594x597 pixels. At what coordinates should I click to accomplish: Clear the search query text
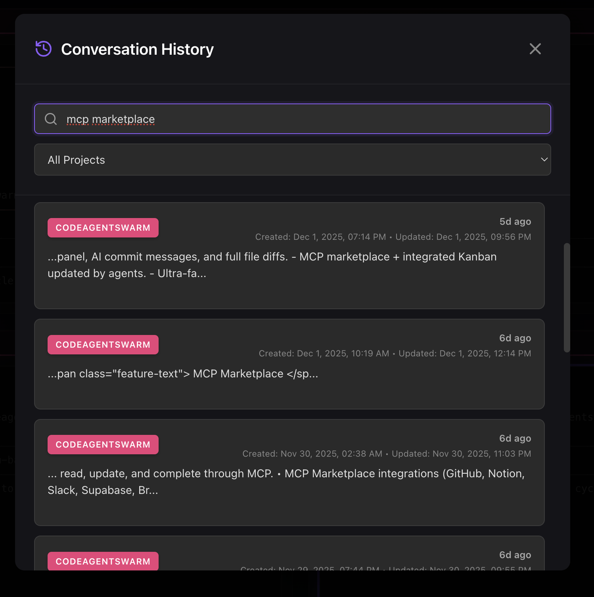111,119
